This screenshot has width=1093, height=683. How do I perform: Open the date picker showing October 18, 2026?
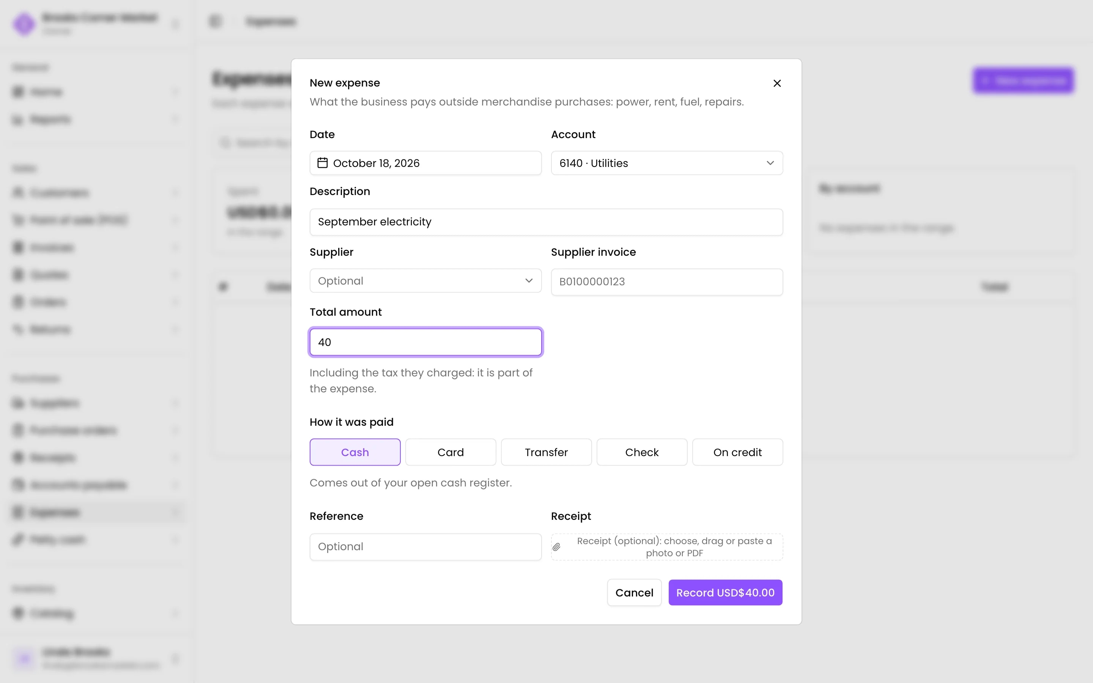425,163
